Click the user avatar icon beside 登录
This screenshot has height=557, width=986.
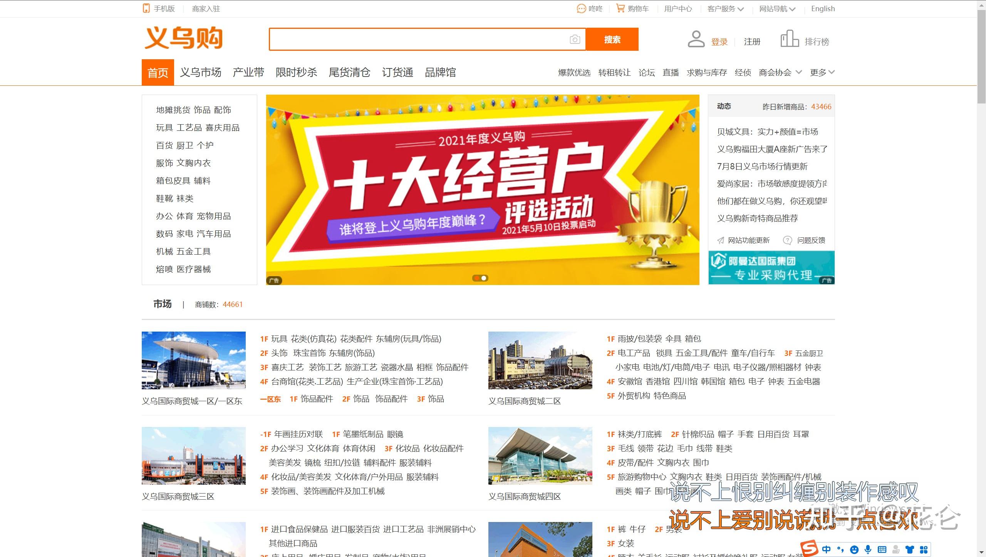[696, 39]
